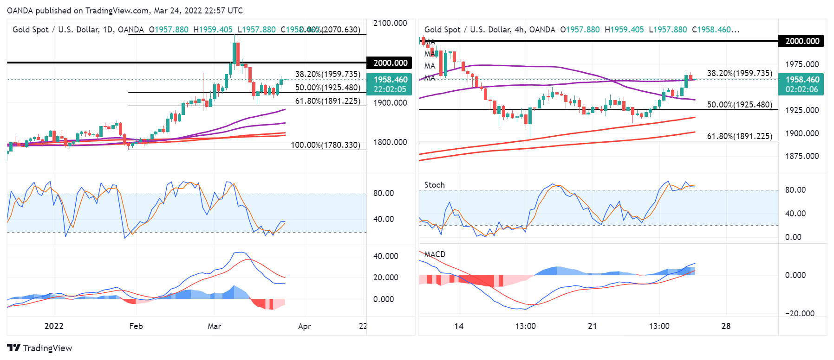Click the 4h chart 1925.000 axis value
Screen dimensions: 834x360
tap(802, 110)
